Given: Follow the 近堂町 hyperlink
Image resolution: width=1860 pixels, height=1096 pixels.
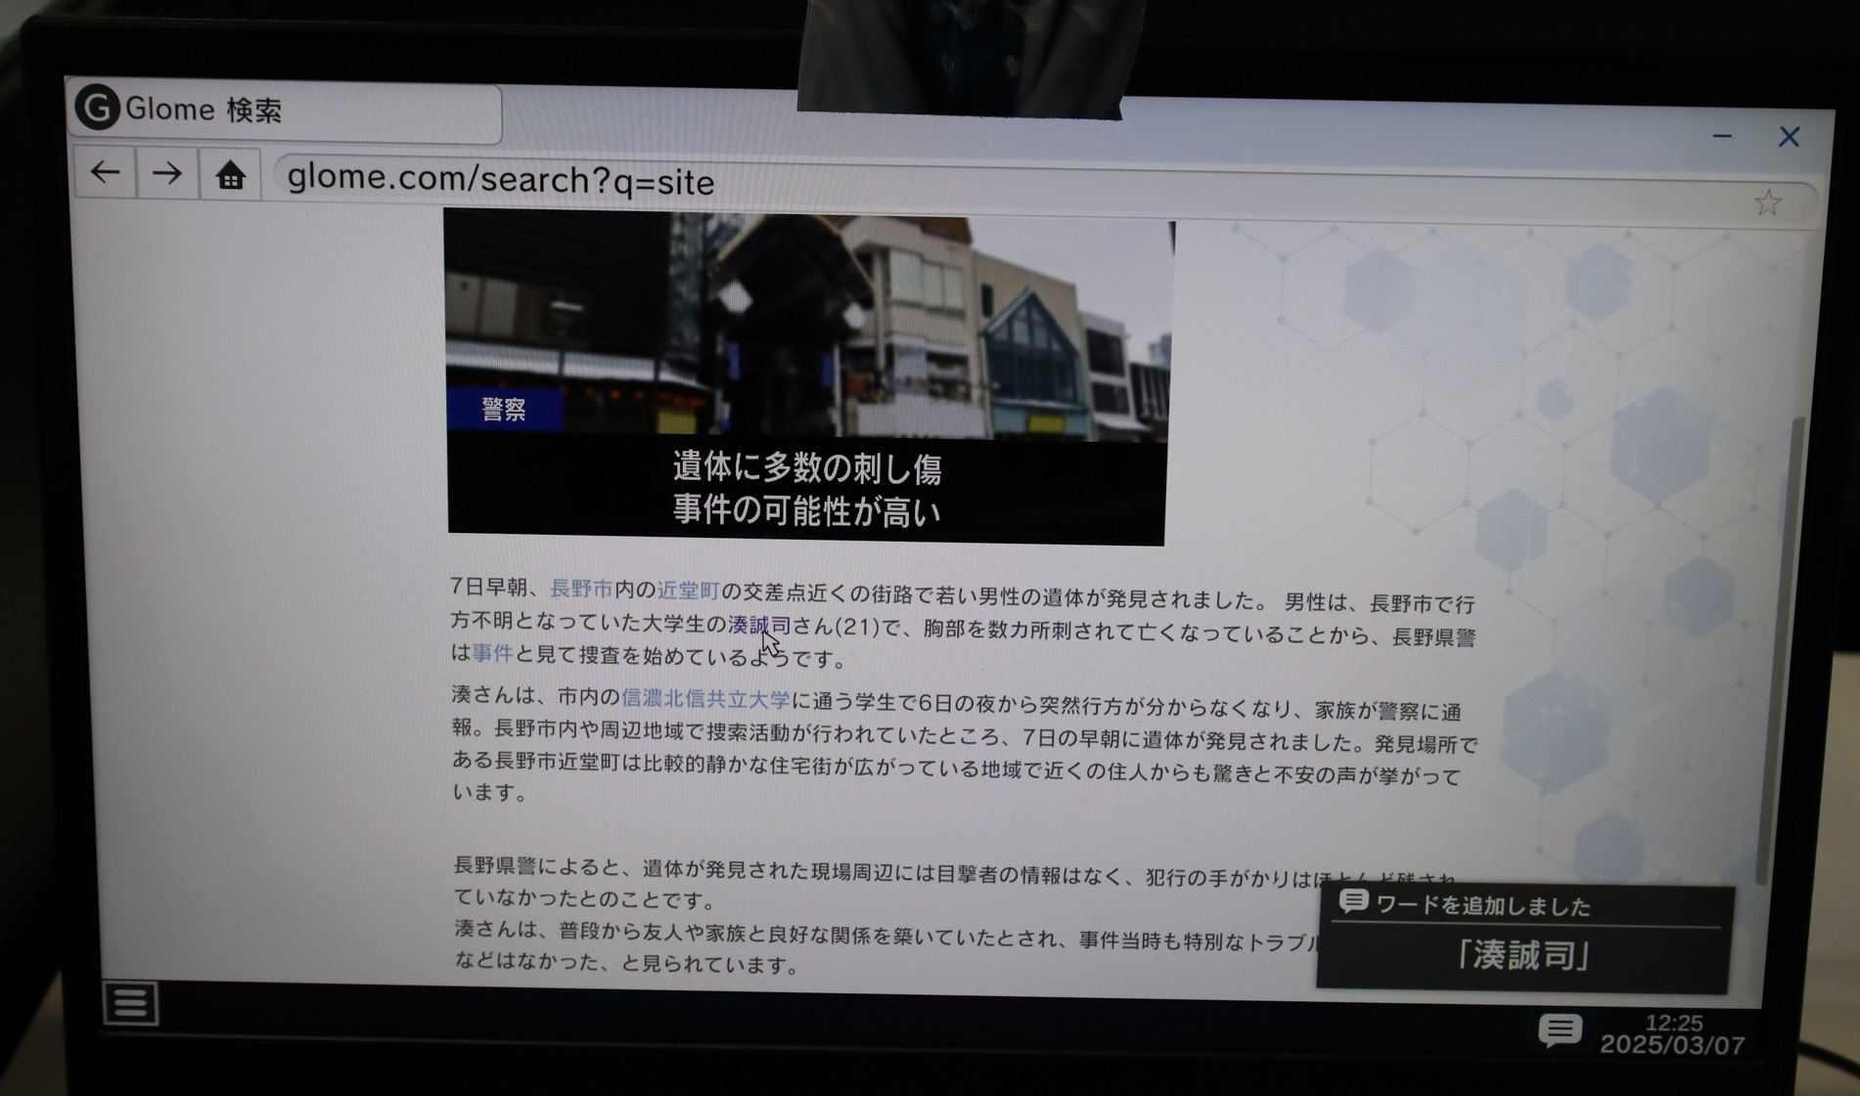Looking at the screenshot, I should coord(688,591).
